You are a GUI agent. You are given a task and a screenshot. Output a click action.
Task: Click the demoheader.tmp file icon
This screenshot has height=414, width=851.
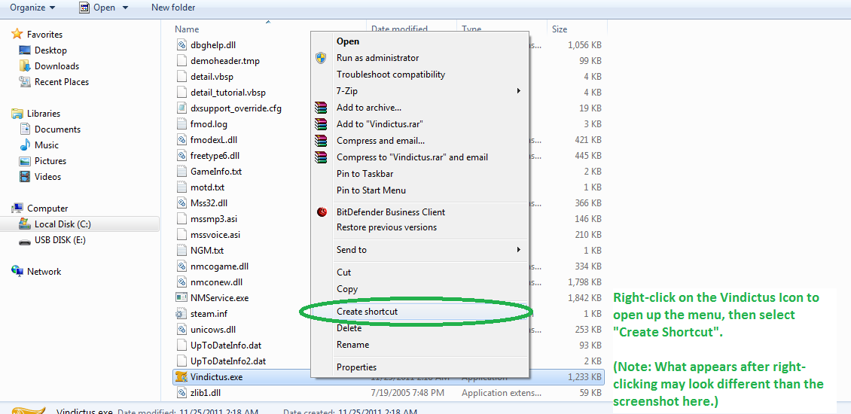(181, 61)
